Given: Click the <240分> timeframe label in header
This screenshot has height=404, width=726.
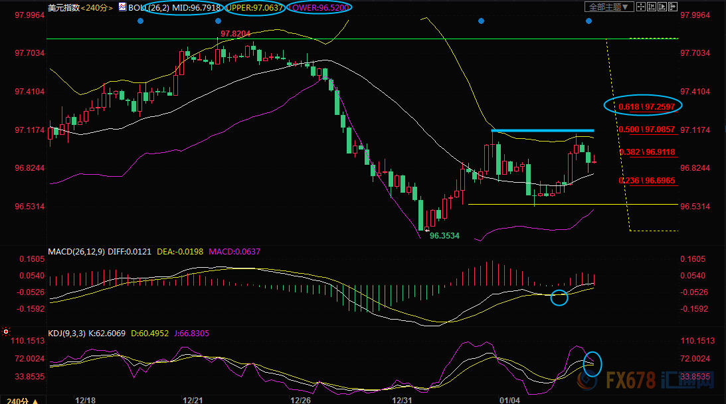Looking at the screenshot, I should pos(98,7).
